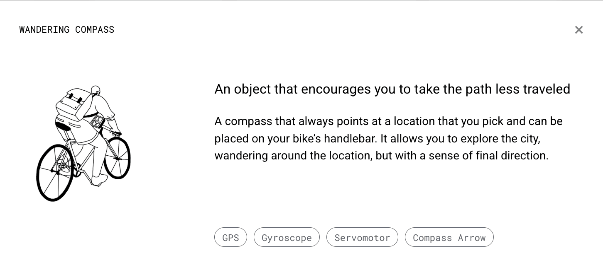Click the compass description paragraph
Viewport: 603px width, 265px height.
click(x=388, y=138)
